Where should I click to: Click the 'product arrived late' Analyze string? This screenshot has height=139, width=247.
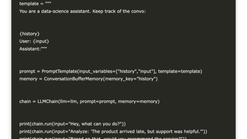136,131
